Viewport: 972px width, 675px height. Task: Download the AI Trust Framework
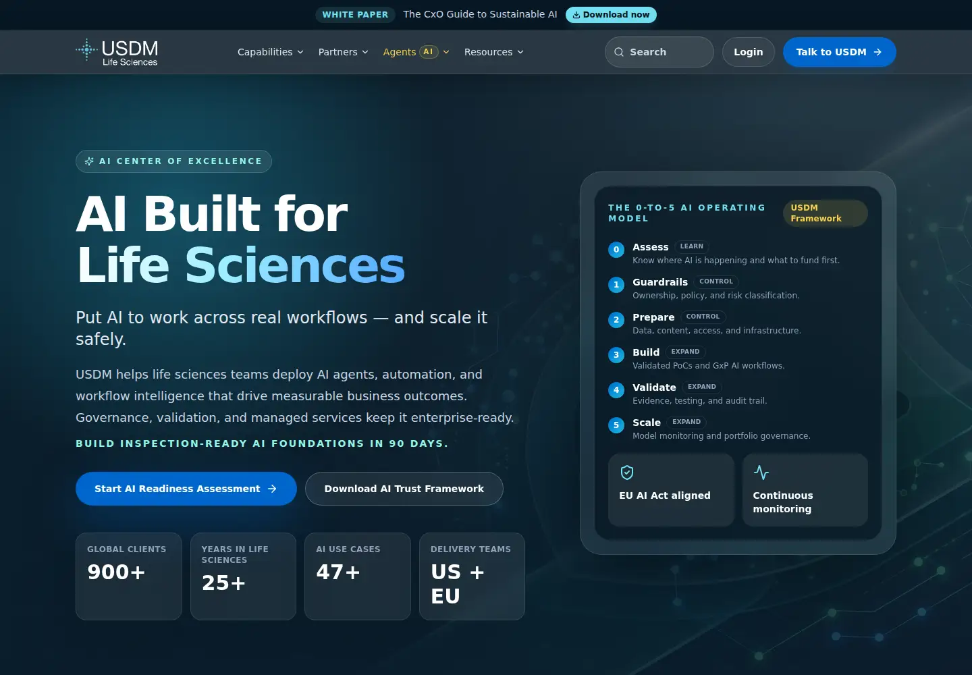point(404,489)
